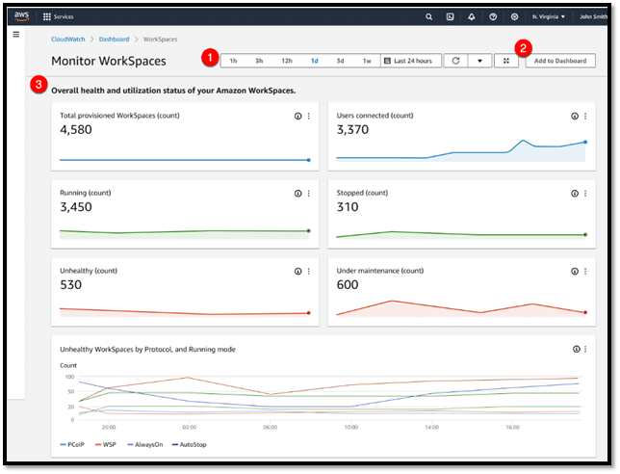The image size is (620, 474).
Task: Click the Under maintenance value 600
Action: tap(348, 285)
